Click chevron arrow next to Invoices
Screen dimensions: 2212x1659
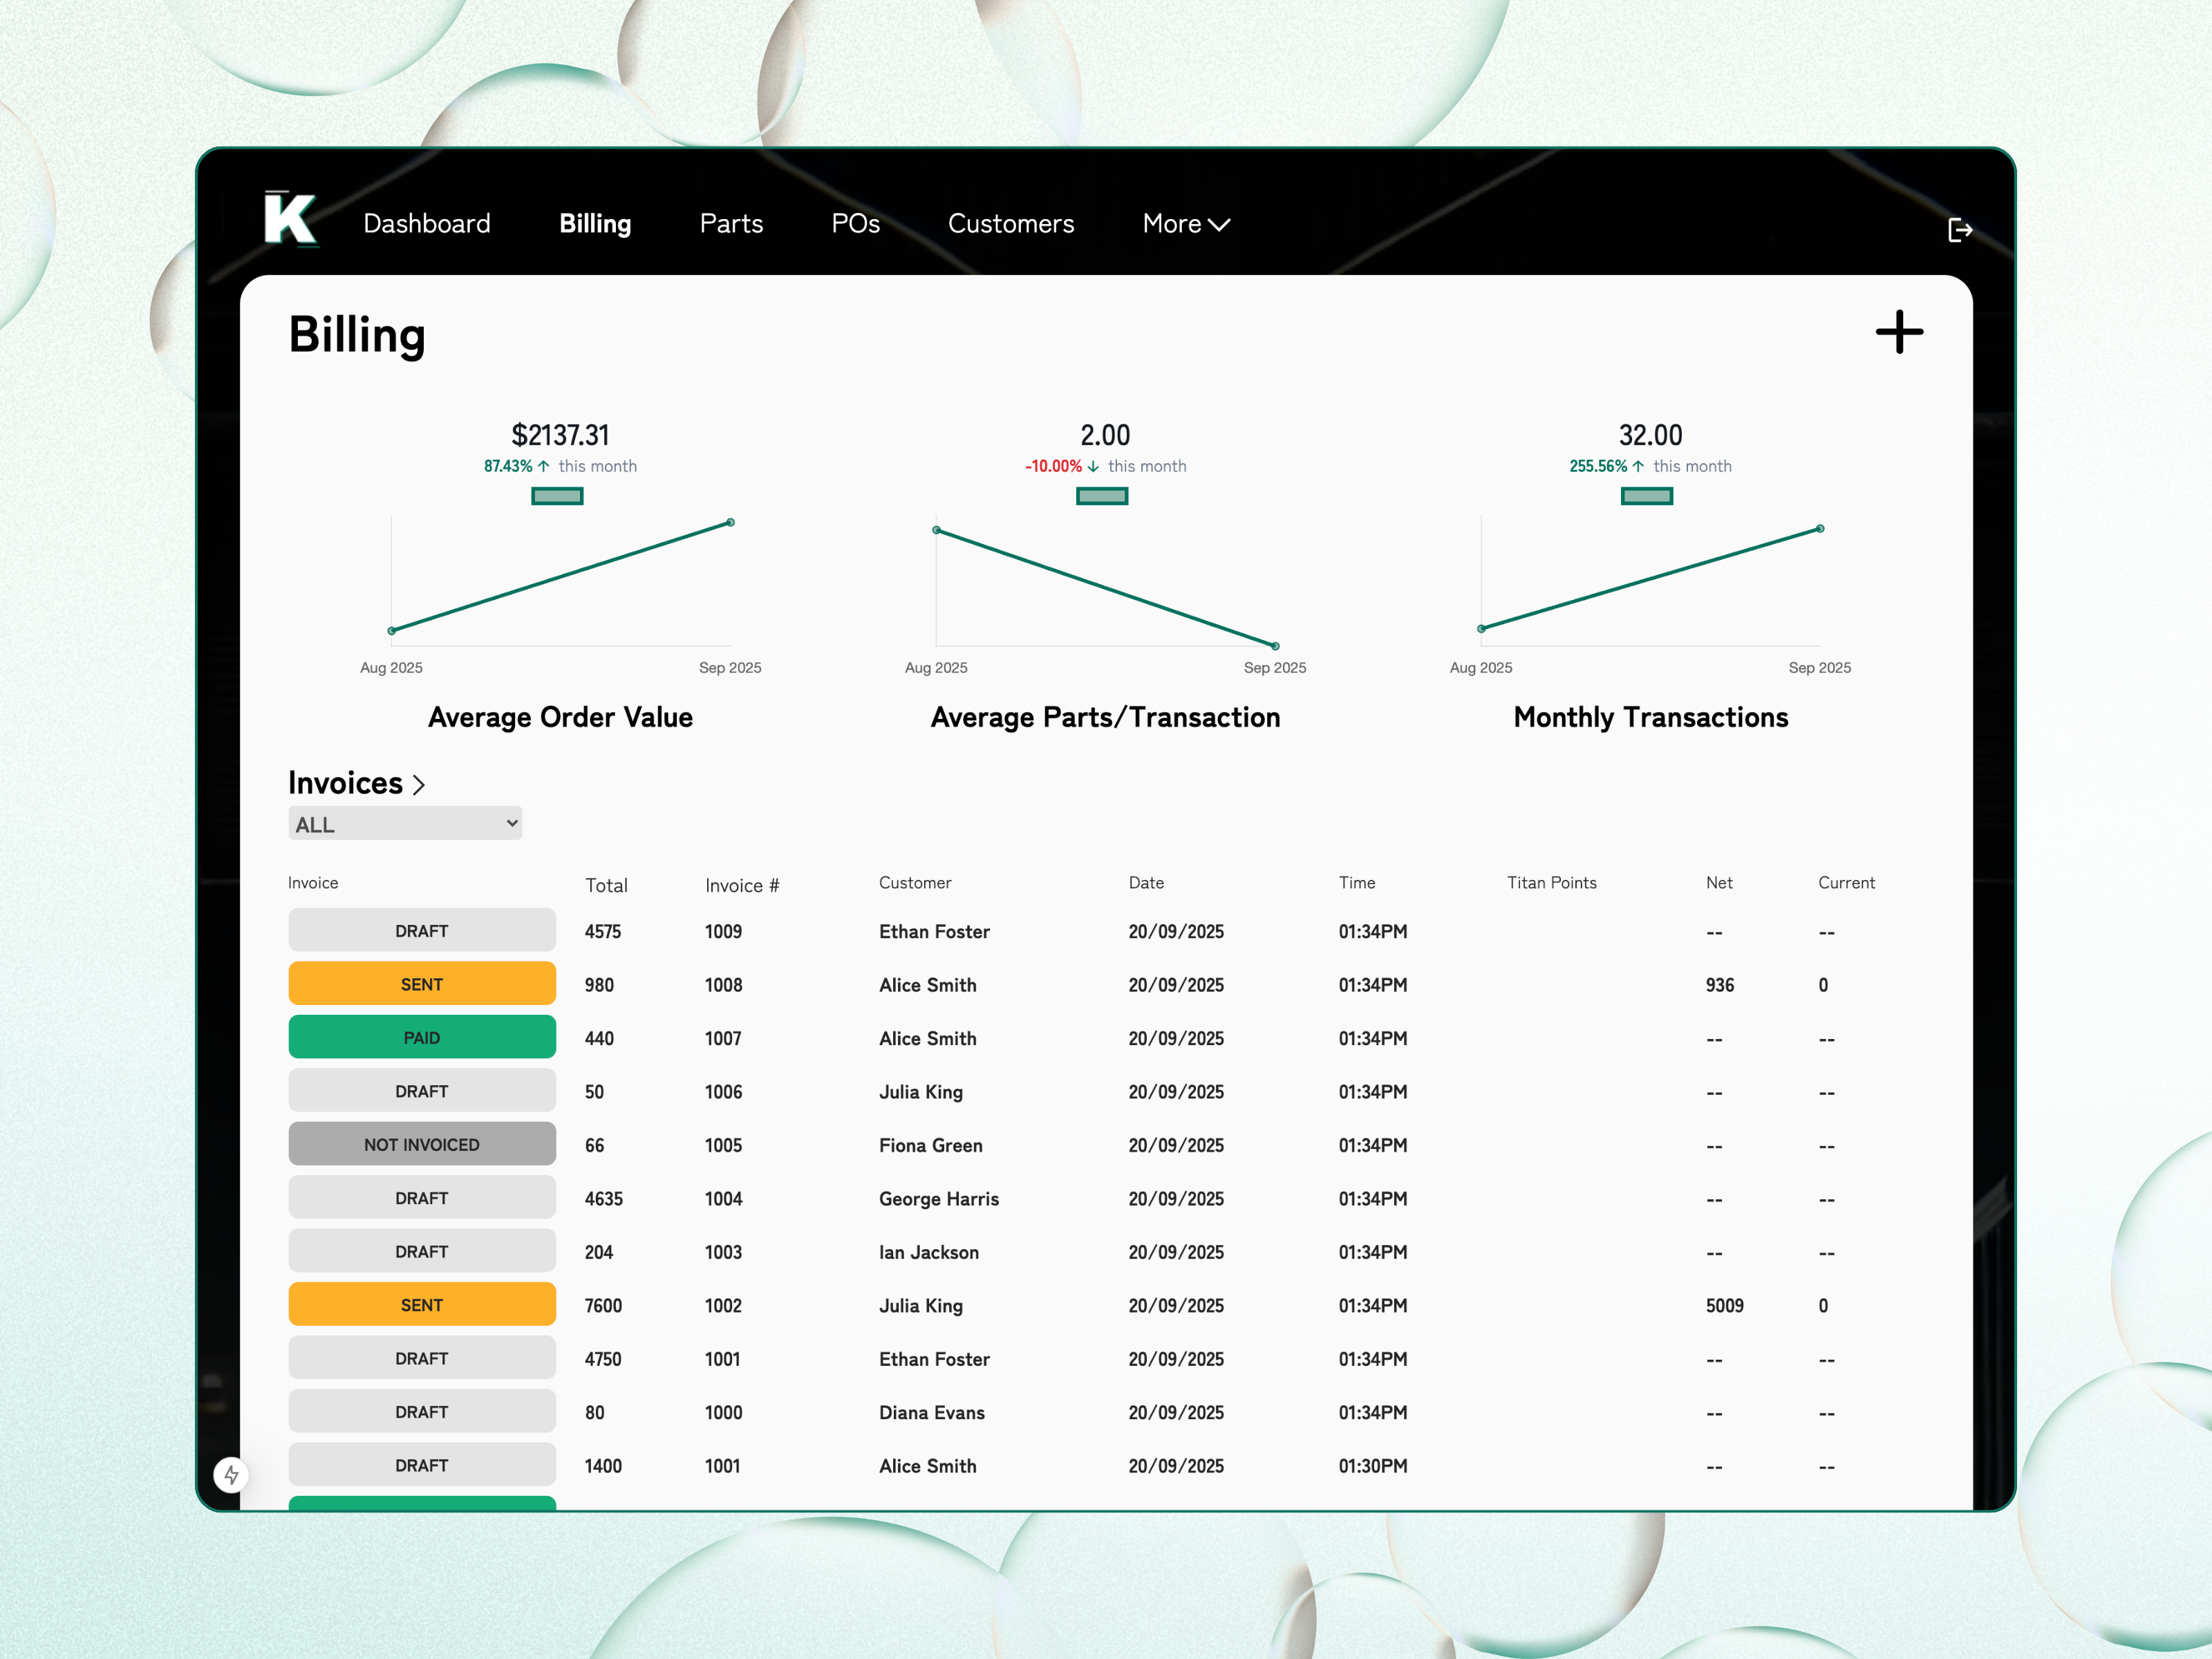click(x=419, y=785)
